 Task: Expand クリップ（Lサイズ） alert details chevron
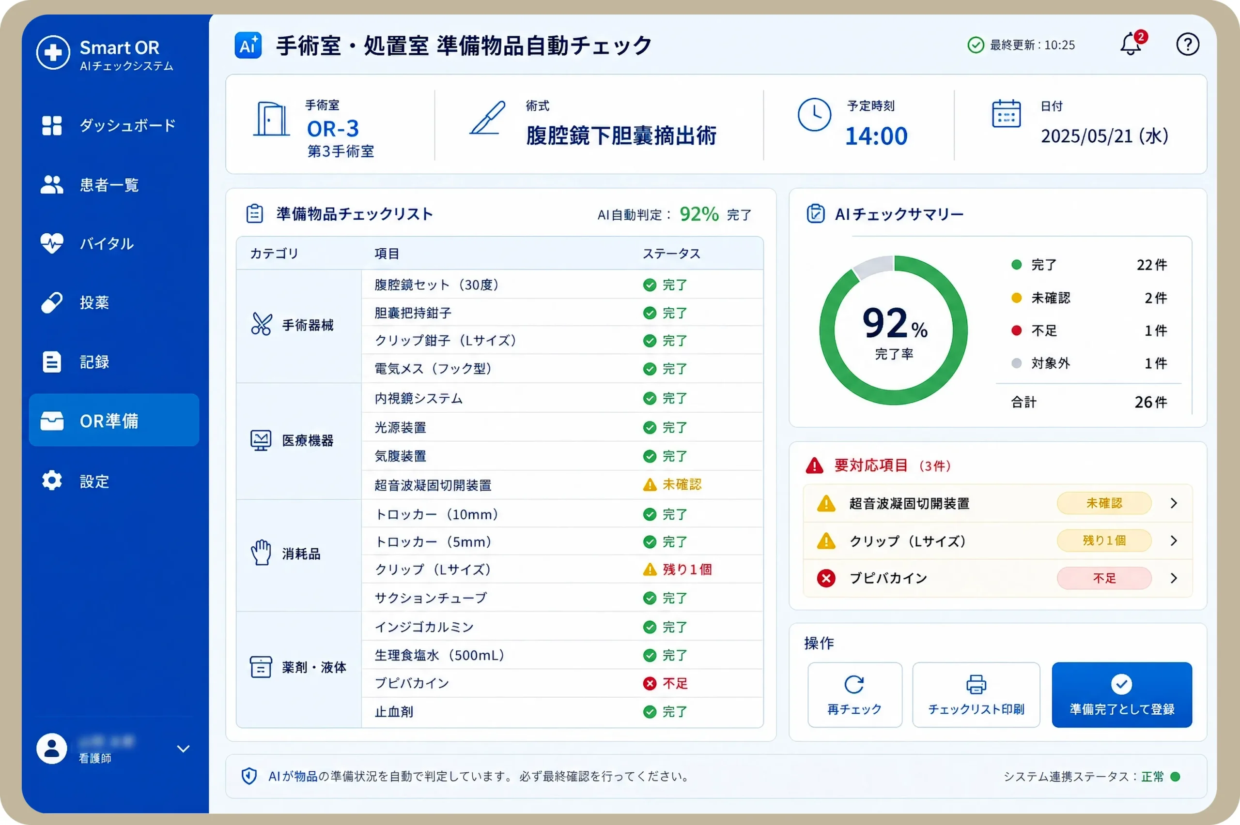tap(1173, 540)
